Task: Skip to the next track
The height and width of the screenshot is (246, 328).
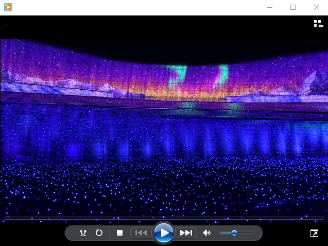Action: click(x=186, y=233)
